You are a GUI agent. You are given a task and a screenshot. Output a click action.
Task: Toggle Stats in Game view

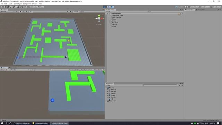click(95, 70)
